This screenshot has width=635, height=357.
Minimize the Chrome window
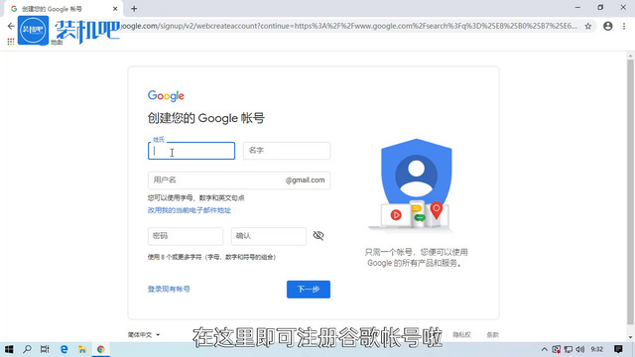click(577, 7)
